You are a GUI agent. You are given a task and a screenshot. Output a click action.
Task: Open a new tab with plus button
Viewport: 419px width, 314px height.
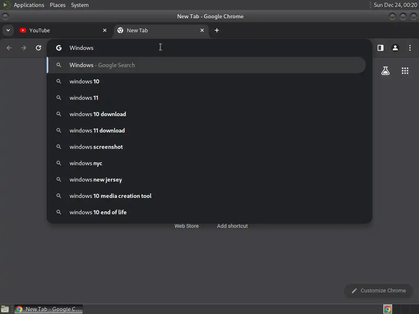[217, 30]
